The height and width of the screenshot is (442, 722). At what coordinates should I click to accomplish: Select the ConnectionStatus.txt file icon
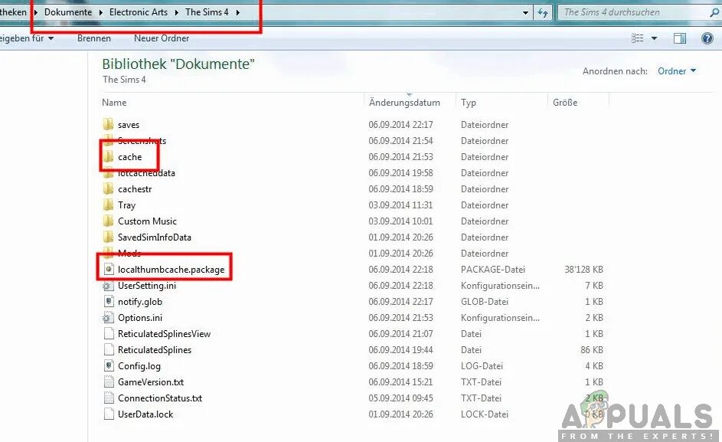(x=109, y=398)
